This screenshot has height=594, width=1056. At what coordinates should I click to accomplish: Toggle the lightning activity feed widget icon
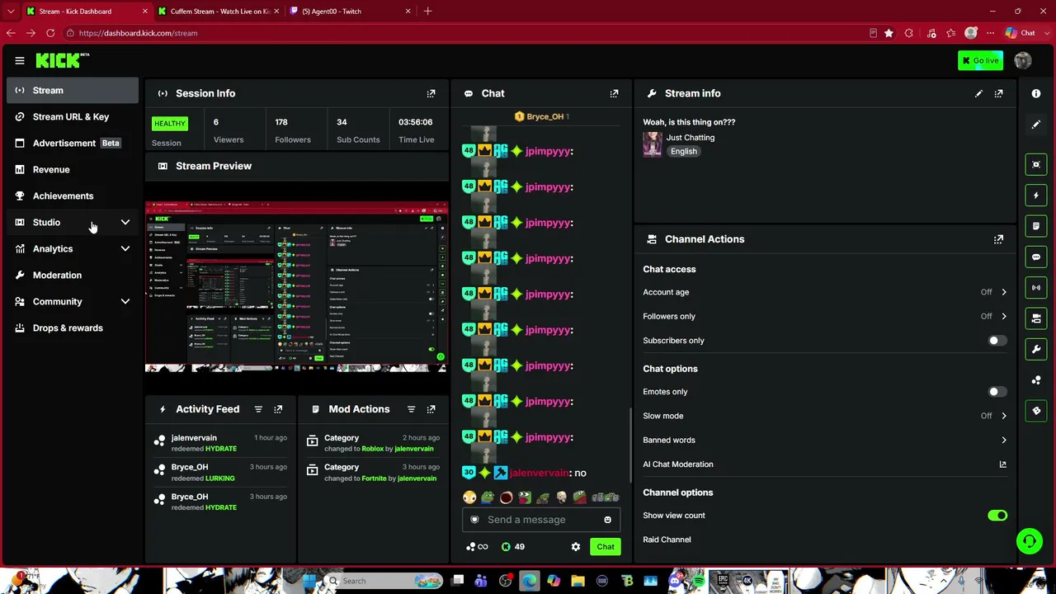[1036, 196]
